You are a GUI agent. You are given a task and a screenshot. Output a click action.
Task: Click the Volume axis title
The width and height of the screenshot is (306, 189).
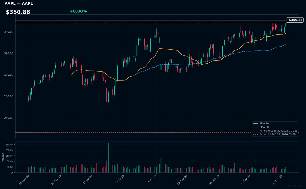pyautogui.click(x=3, y=157)
